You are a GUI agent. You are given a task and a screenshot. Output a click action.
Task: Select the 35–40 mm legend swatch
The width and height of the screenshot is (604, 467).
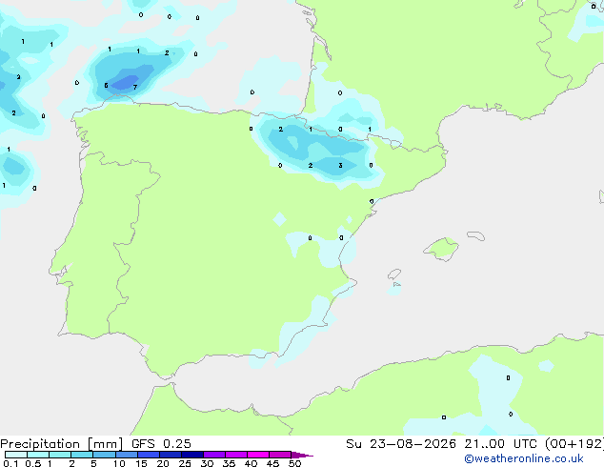click(x=236, y=455)
